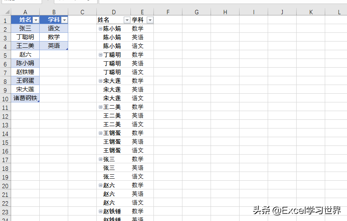
Task: Click cell E22 语文 in row 22
Action: tap(142, 202)
